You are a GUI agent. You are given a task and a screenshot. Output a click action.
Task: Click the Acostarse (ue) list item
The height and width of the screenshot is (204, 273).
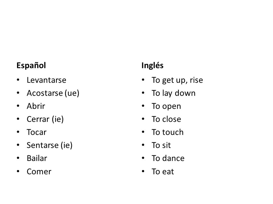53,93
